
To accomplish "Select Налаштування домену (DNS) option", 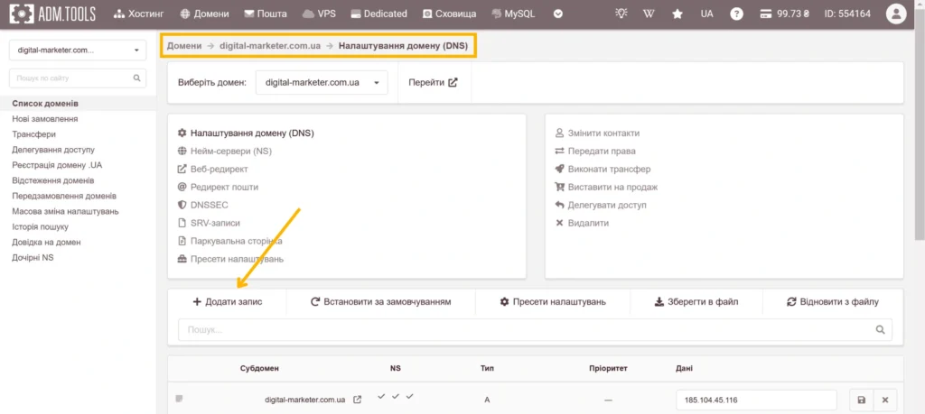I will tap(246, 133).
